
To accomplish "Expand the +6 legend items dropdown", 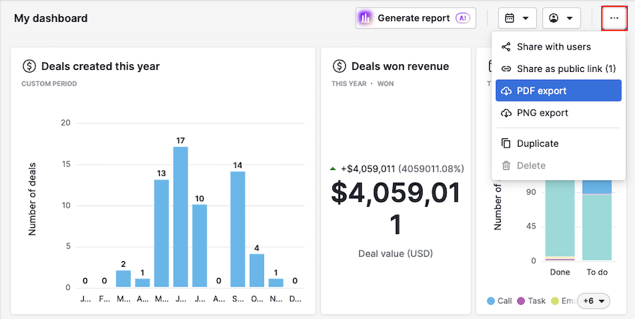I will 593,301.
